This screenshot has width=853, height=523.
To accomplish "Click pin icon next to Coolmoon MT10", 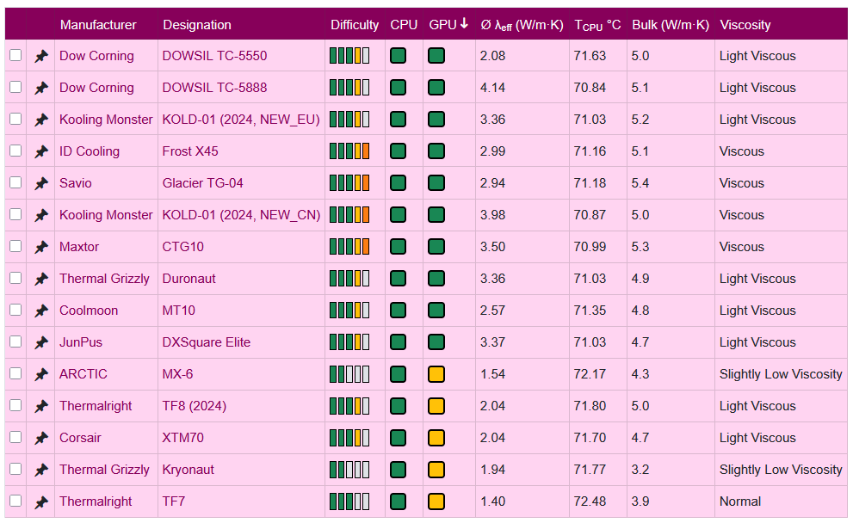I will coord(40,311).
